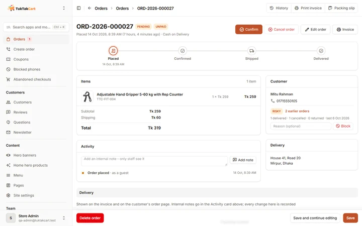This screenshot has height=226, width=362.
Task: Click the Delivered step icon
Action: click(321, 51)
